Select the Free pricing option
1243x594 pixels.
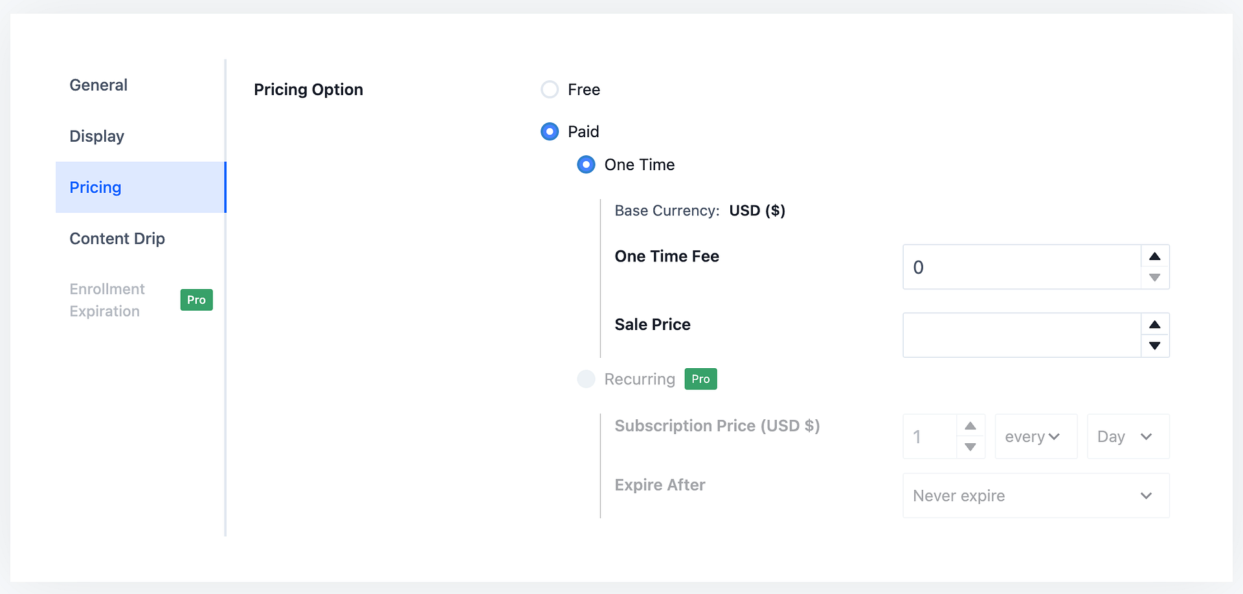[549, 89]
